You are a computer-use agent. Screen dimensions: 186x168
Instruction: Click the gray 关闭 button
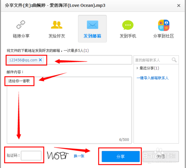click(161, 156)
